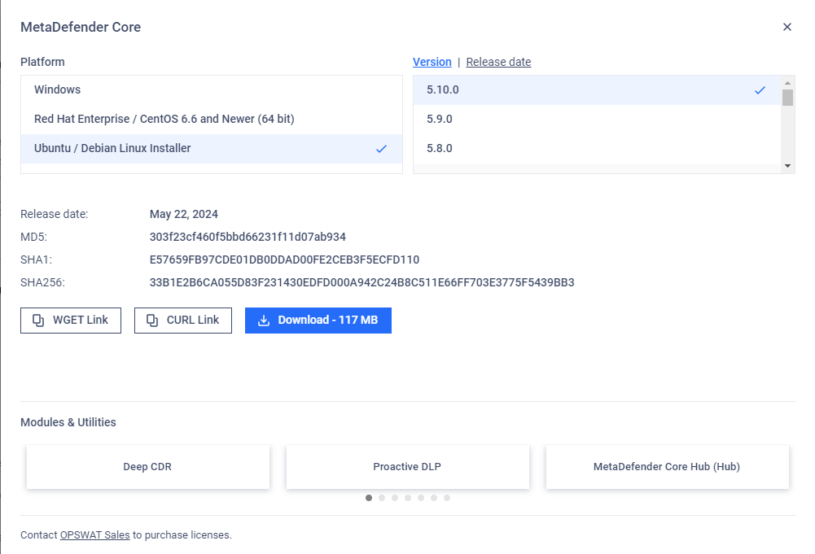Click the SHA1 hash starting E57659FB

point(284,260)
